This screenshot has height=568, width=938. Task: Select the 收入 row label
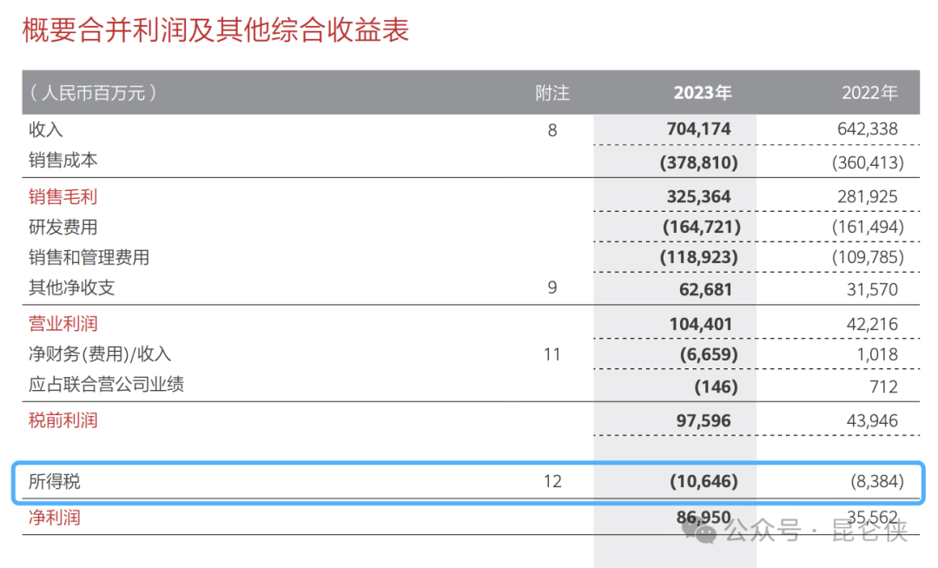coord(45,129)
